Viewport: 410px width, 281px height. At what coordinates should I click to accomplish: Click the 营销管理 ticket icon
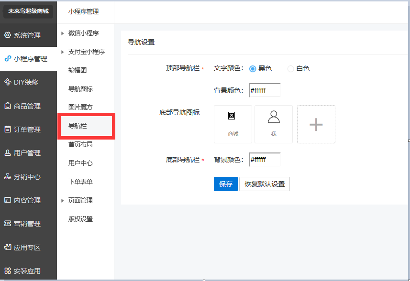coord(7,224)
